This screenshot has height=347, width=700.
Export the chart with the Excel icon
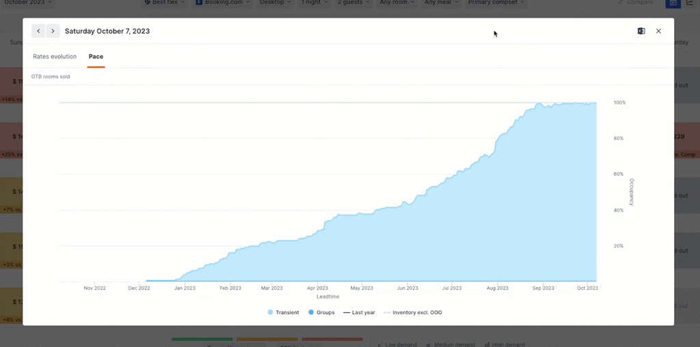point(641,31)
